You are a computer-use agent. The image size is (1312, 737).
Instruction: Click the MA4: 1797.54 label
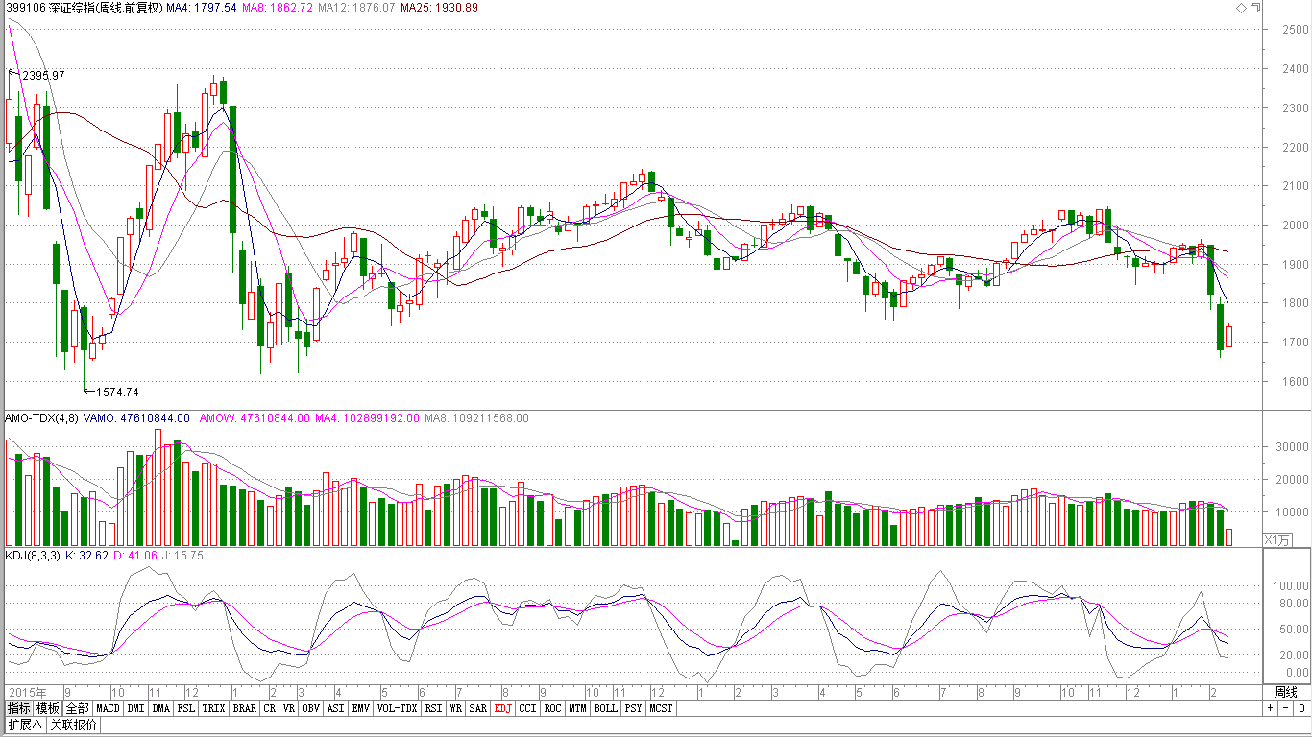(201, 8)
